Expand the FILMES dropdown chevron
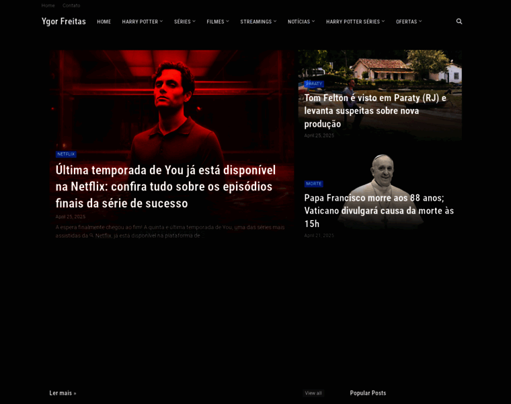This screenshot has height=404, width=511. pyautogui.click(x=227, y=22)
